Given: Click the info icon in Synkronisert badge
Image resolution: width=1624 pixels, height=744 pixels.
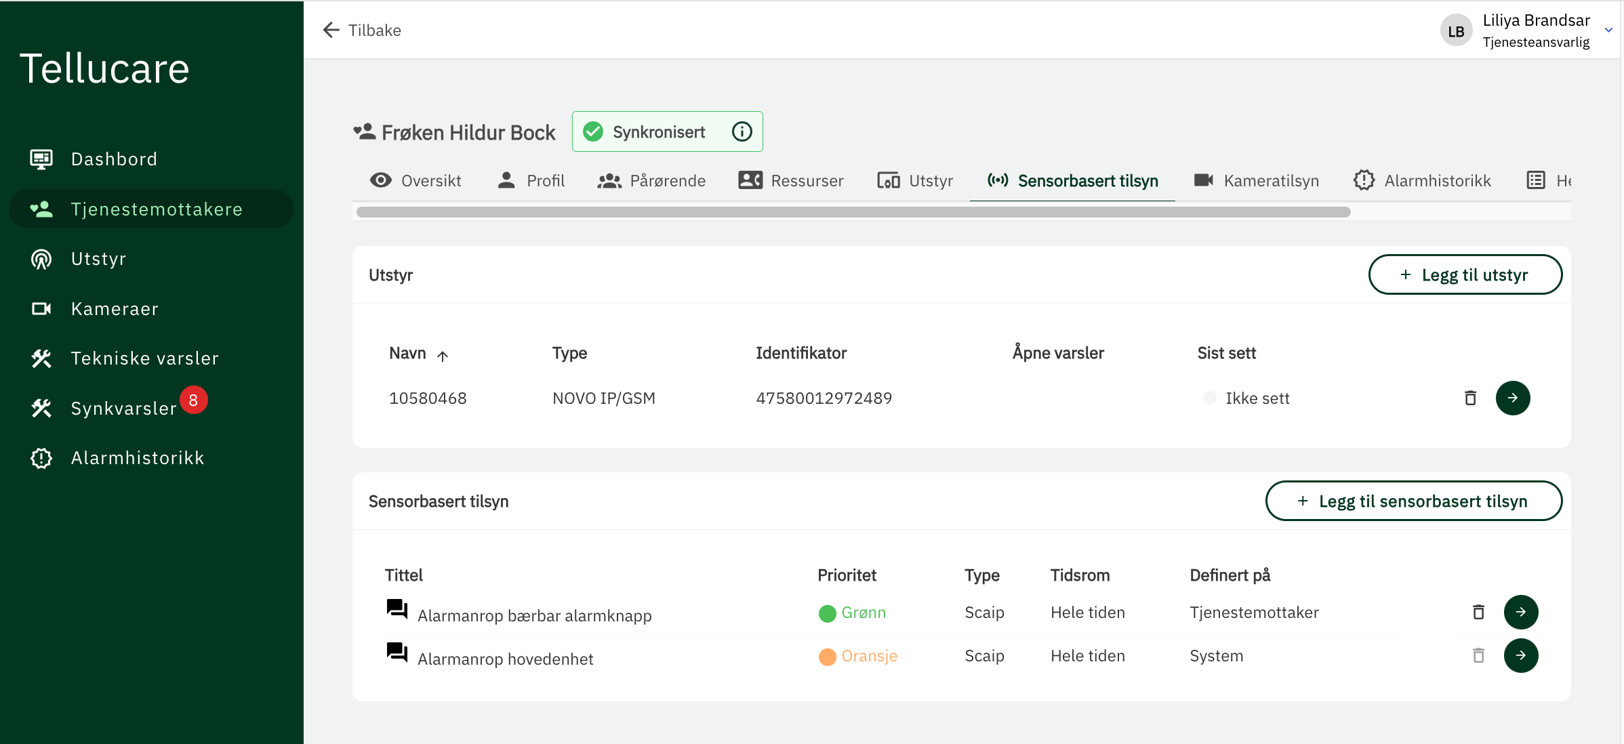Looking at the screenshot, I should point(742,131).
